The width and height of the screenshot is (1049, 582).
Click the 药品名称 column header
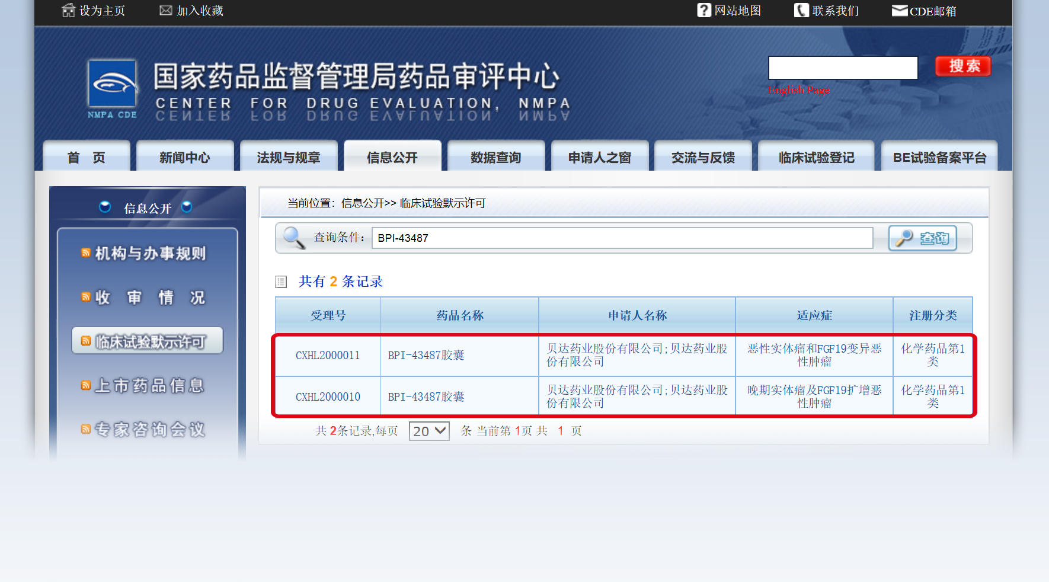tap(460, 315)
